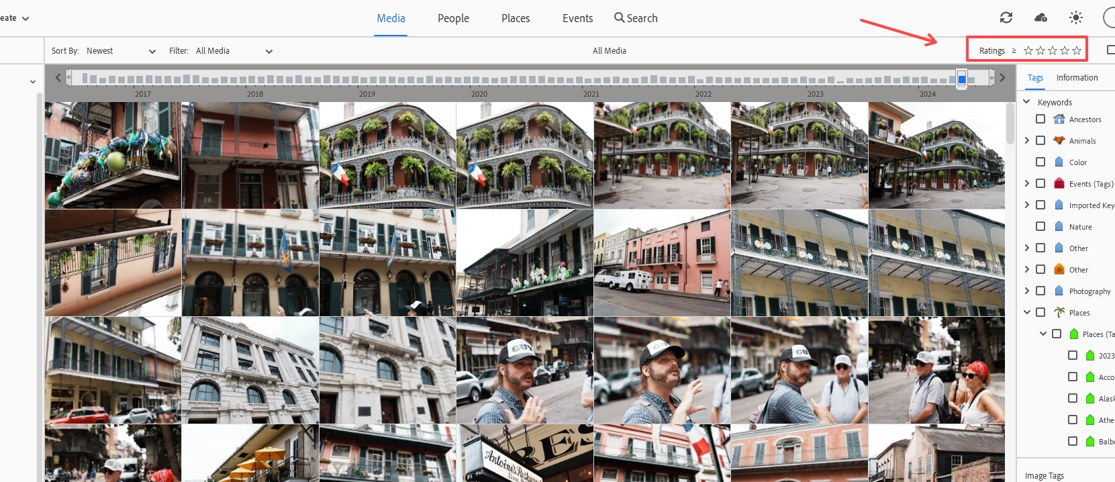Select the pink building with white van photo
This screenshot has height=482, width=1115.
coord(662,262)
